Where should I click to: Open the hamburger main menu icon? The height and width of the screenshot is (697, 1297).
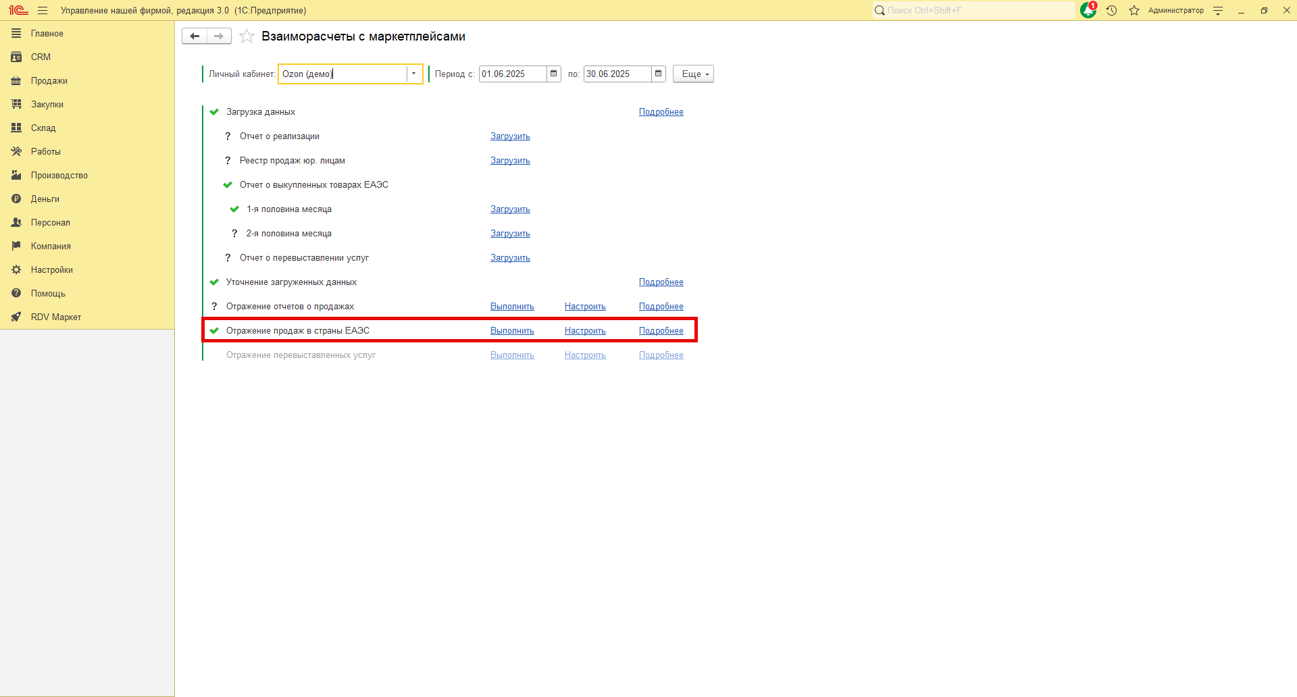pyautogui.click(x=43, y=10)
